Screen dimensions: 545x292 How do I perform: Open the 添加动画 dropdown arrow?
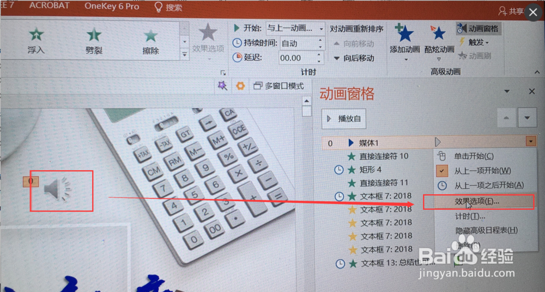tap(406, 60)
